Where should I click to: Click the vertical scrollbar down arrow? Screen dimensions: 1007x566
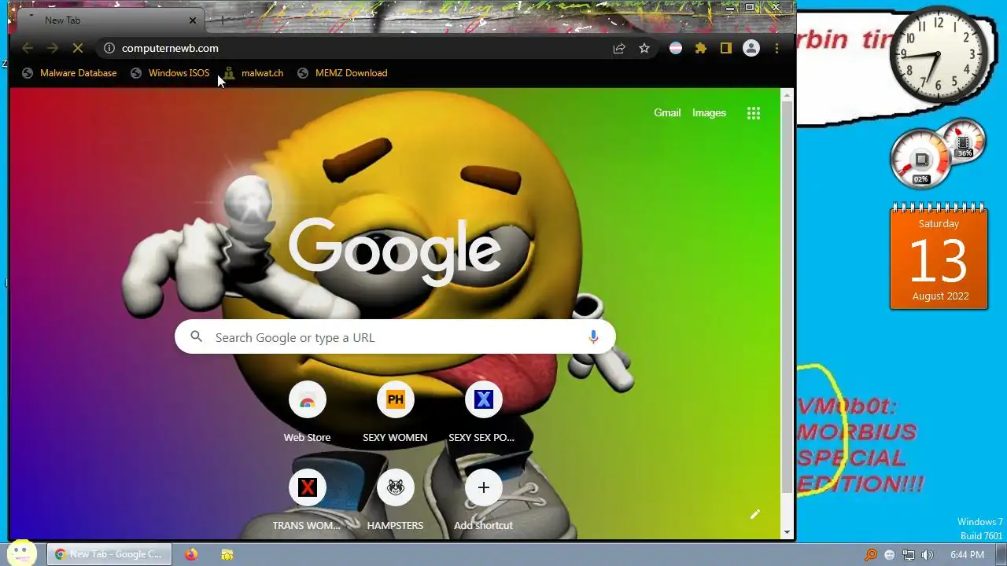point(787,532)
